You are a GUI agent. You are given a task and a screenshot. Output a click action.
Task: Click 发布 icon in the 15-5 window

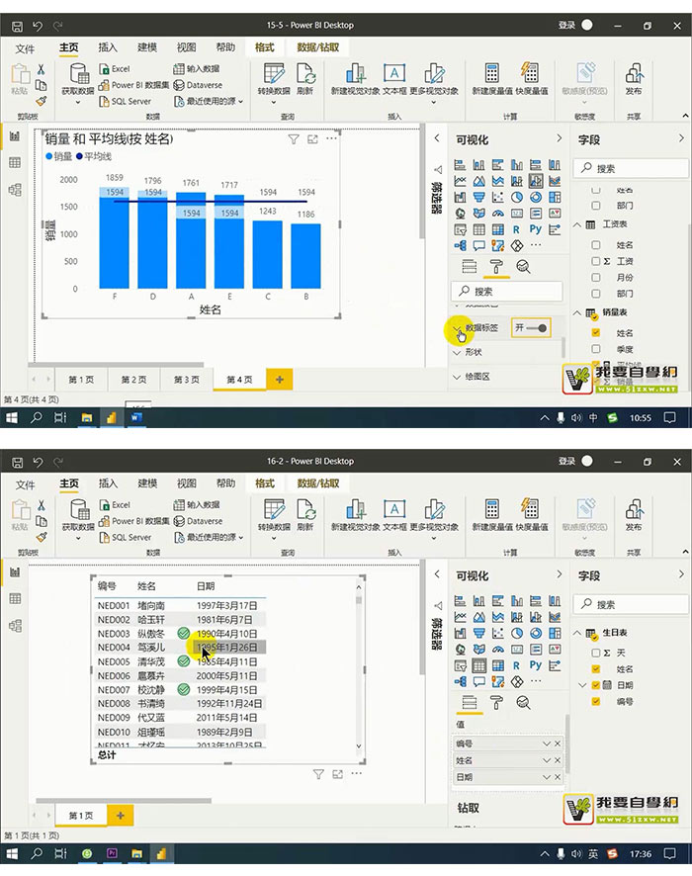(634, 73)
